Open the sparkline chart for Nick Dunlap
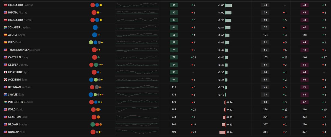 point(137,132)
